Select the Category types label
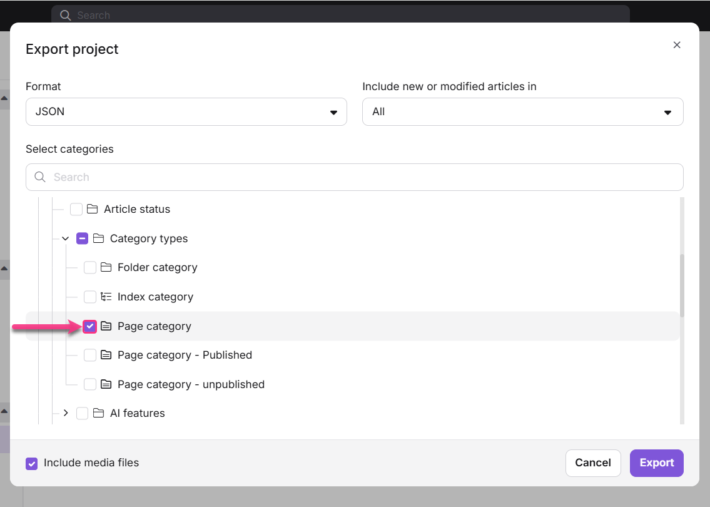The image size is (710, 507). tap(148, 238)
